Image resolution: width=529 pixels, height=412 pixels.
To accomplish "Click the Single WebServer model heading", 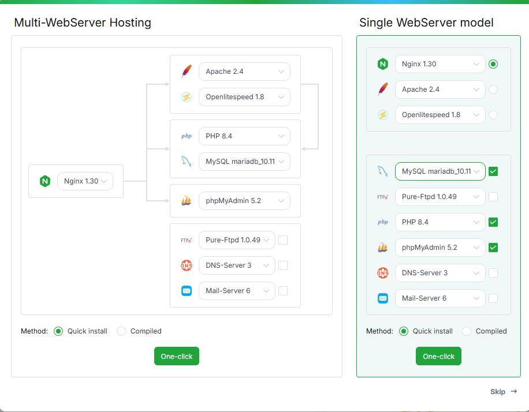I will click(x=426, y=23).
